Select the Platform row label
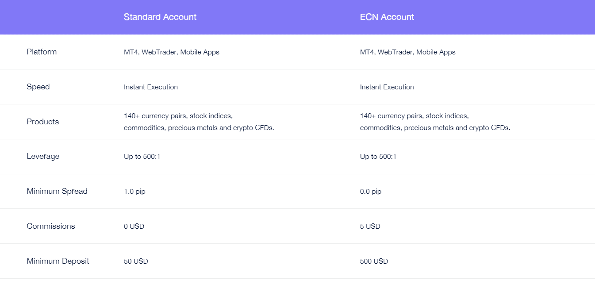595x292 pixels. tap(42, 52)
